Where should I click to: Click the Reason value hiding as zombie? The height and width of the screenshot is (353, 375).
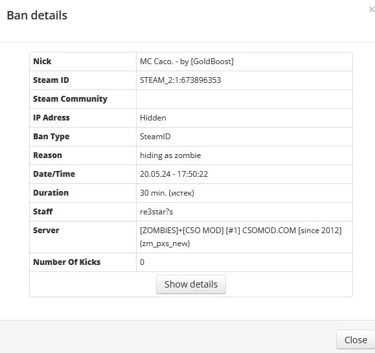point(170,155)
